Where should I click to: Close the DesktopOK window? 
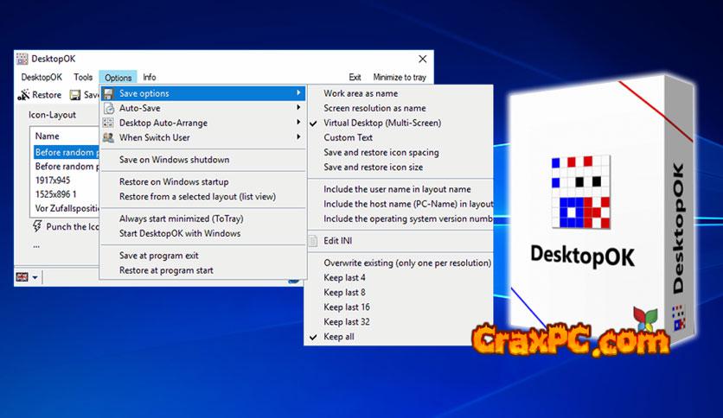pyautogui.click(x=422, y=59)
